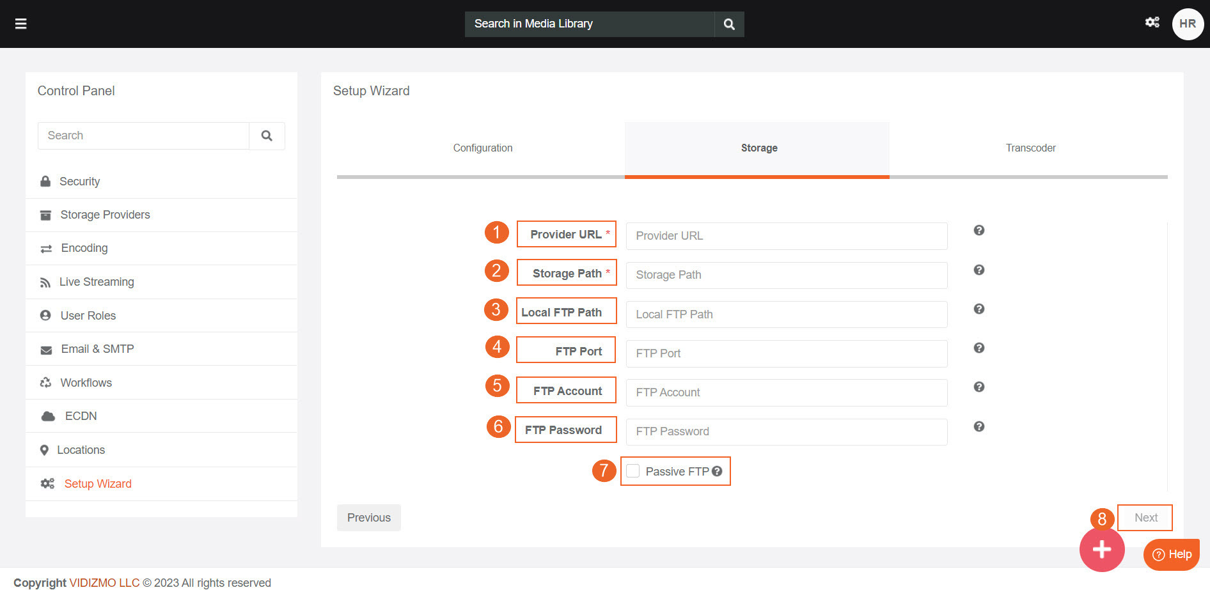
Task: Click the Media Library search magnifier icon
Action: 729,24
